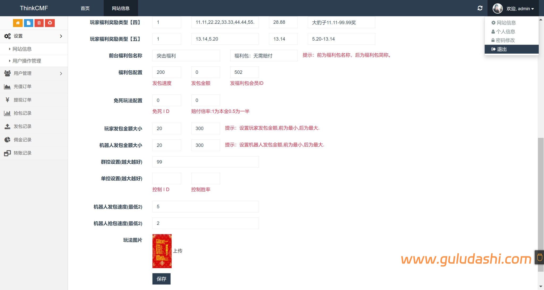
Task: Select 退出 to log out
Action: pyautogui.click(x=511, y=49)
